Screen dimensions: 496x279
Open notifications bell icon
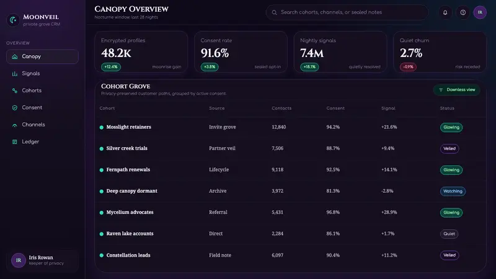coord(445,12)
